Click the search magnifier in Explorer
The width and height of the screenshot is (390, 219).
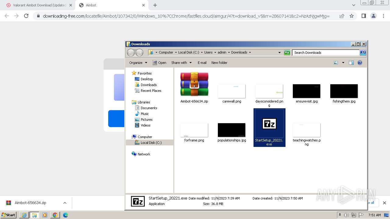coord(363,53)
